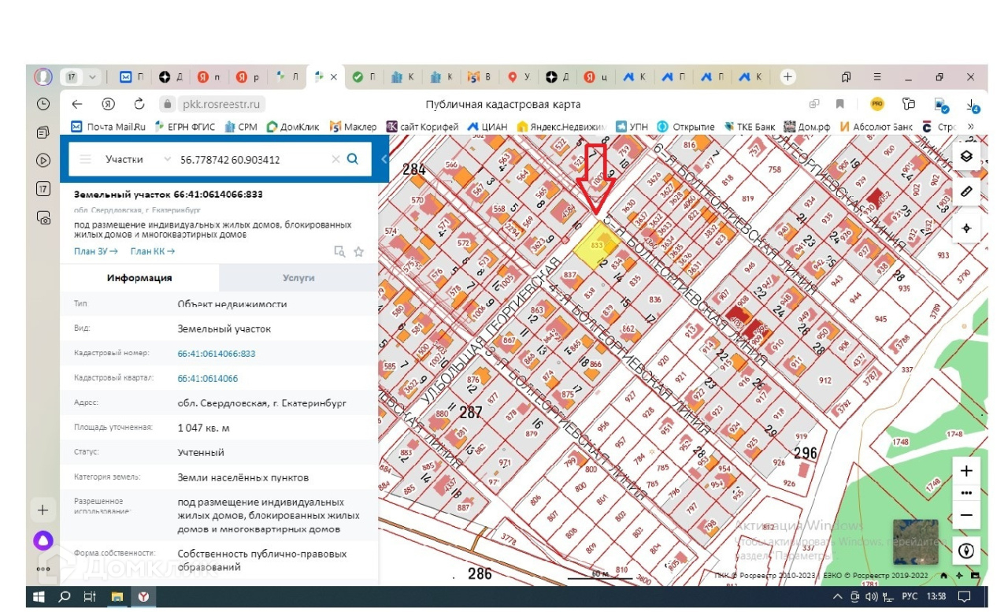The width and height of the screenshot is (1008, 612).
Task: Select the ruler measurement tool
Action: pos(966,191)
